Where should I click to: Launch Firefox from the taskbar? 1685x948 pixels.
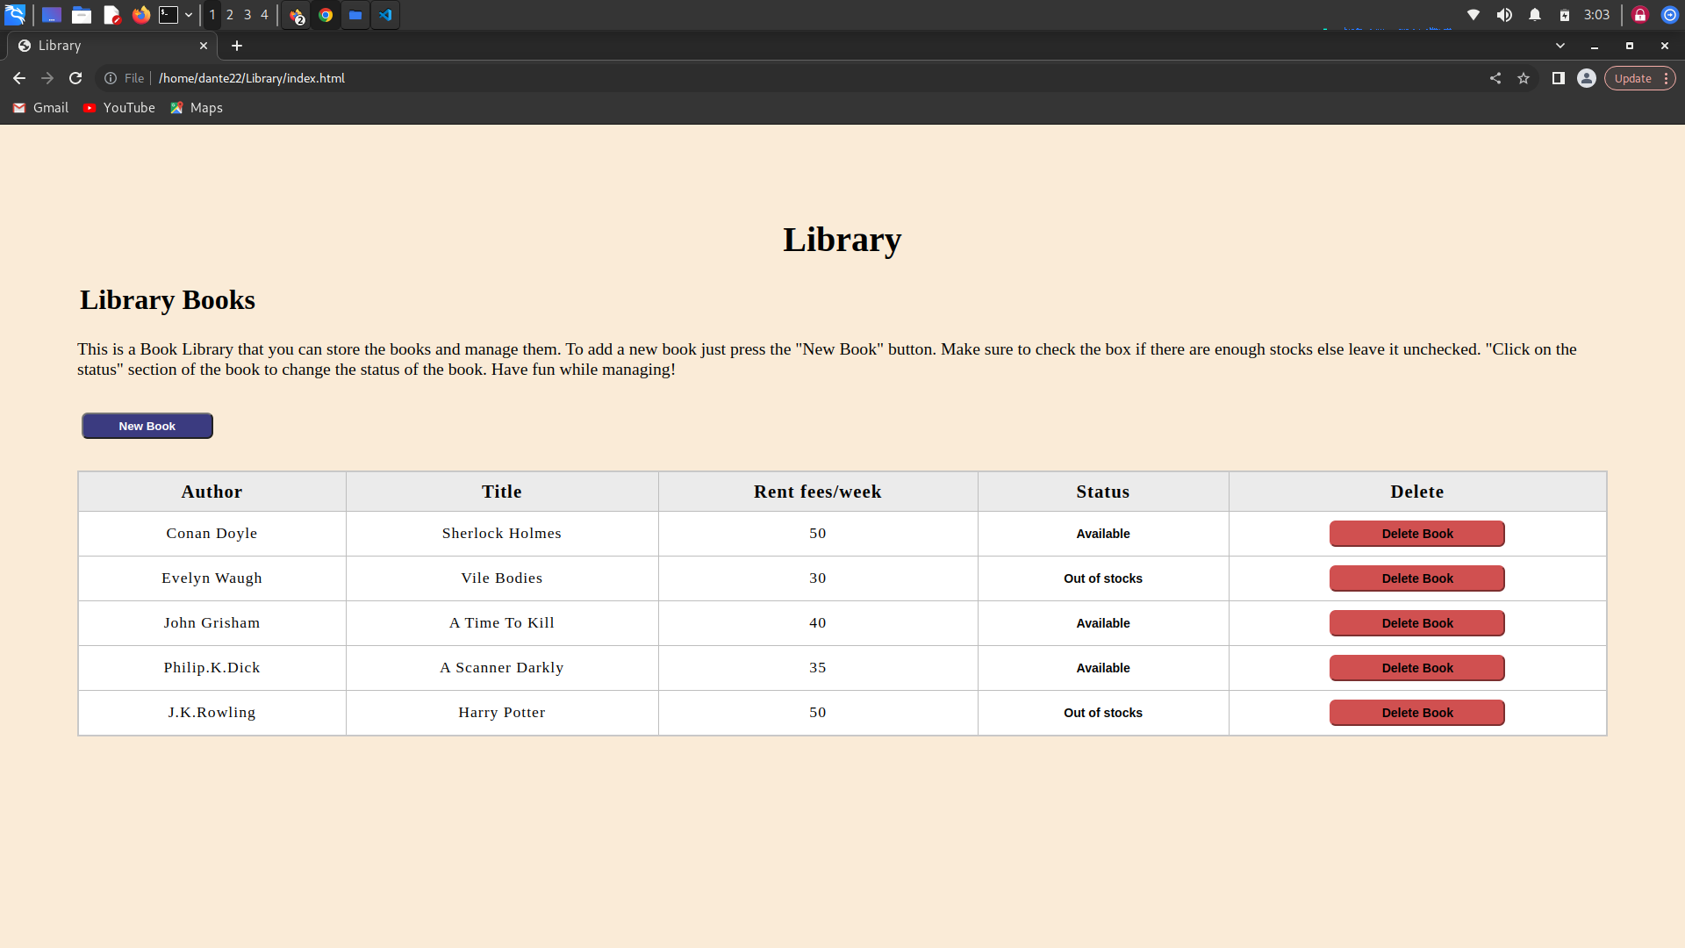coord(141,15)
